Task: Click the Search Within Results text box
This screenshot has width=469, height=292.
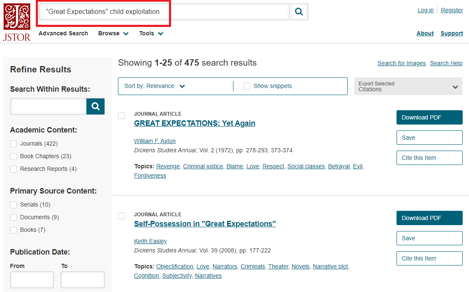Action: 48,106
